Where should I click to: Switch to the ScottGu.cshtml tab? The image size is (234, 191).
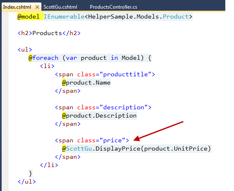coord(60,7)
